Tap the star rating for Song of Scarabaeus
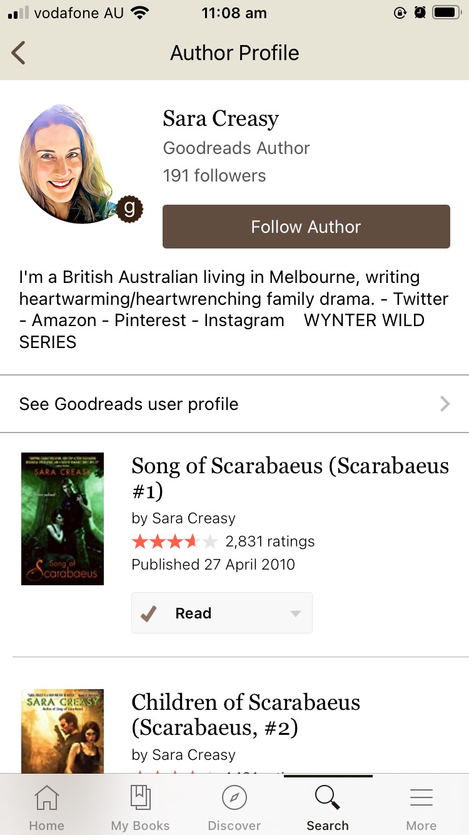Screen dimensions: 469x835 coord(174,541)
